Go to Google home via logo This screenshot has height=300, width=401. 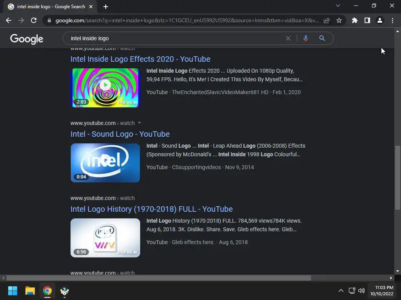pos(27,39)
